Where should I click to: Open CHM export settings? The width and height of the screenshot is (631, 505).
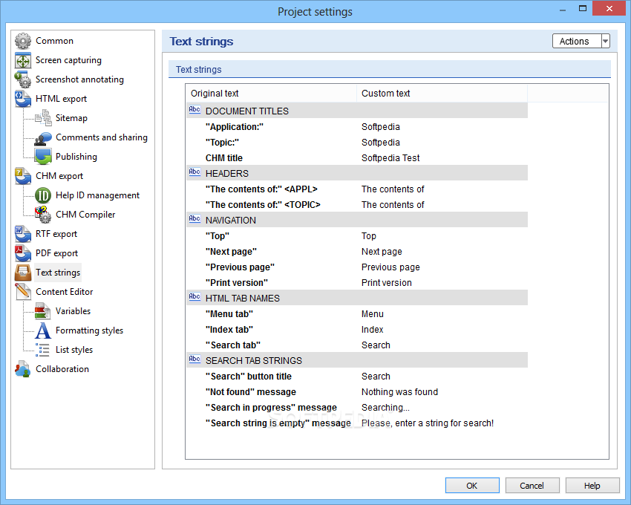point(59,176)
